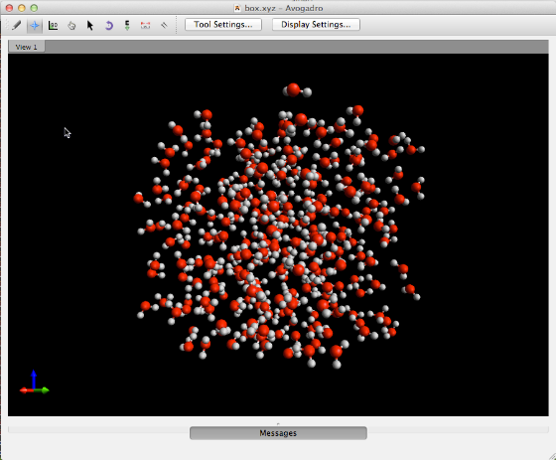Image resolution: width=556 pixels, height=460 pixels.
Task: Click the window resize grip corner
Action: (551, 456)
